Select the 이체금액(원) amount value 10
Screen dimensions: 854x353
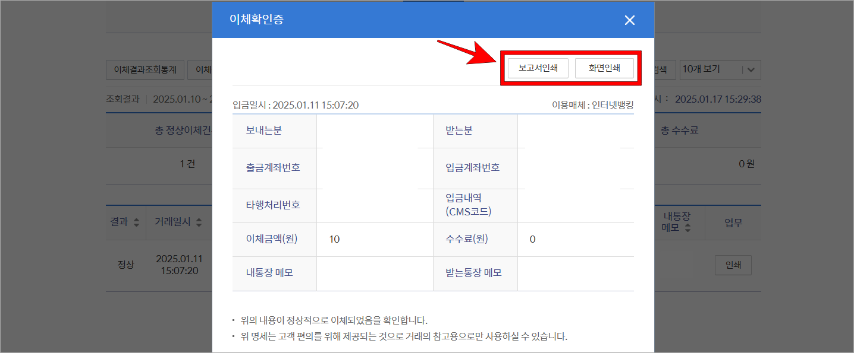335,239
